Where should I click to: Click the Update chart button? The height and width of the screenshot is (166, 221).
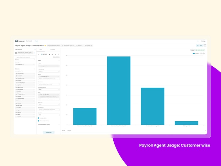click(x=49, y=132)
